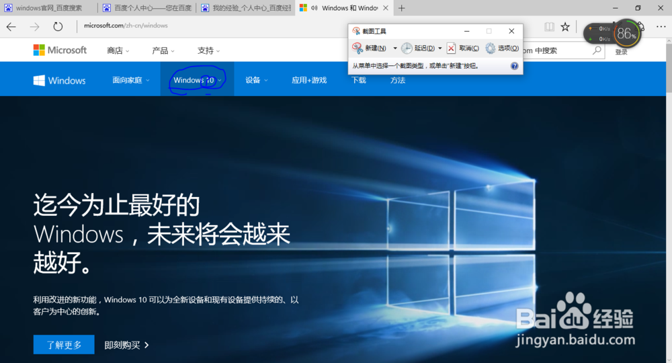Click the Windows logo in blue bar
Screen dimensions: 672x363
coord(60,80)
